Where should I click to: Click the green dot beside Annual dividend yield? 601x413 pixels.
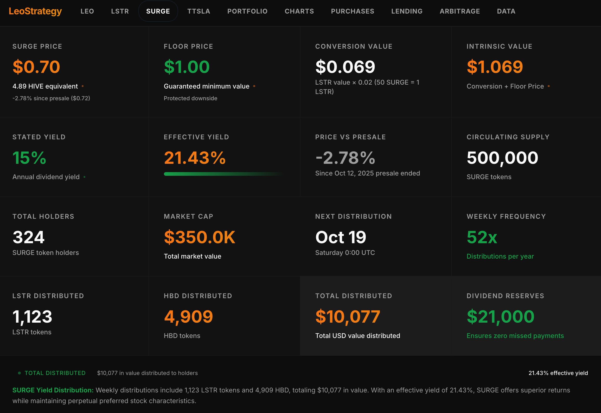coord(85,177)
